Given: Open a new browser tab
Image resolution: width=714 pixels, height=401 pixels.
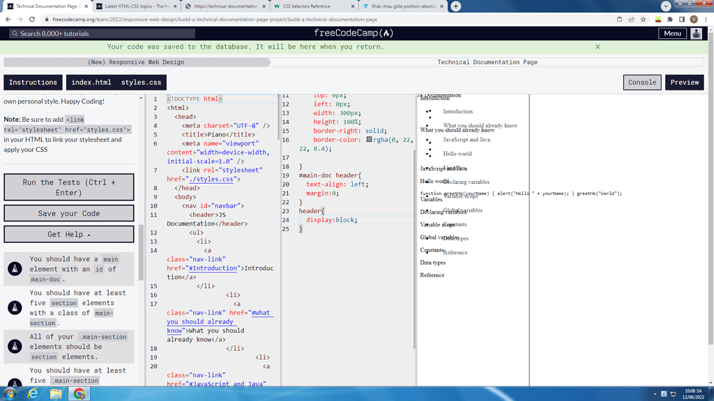Looking at the screenshot, I should tap(455, 6).
